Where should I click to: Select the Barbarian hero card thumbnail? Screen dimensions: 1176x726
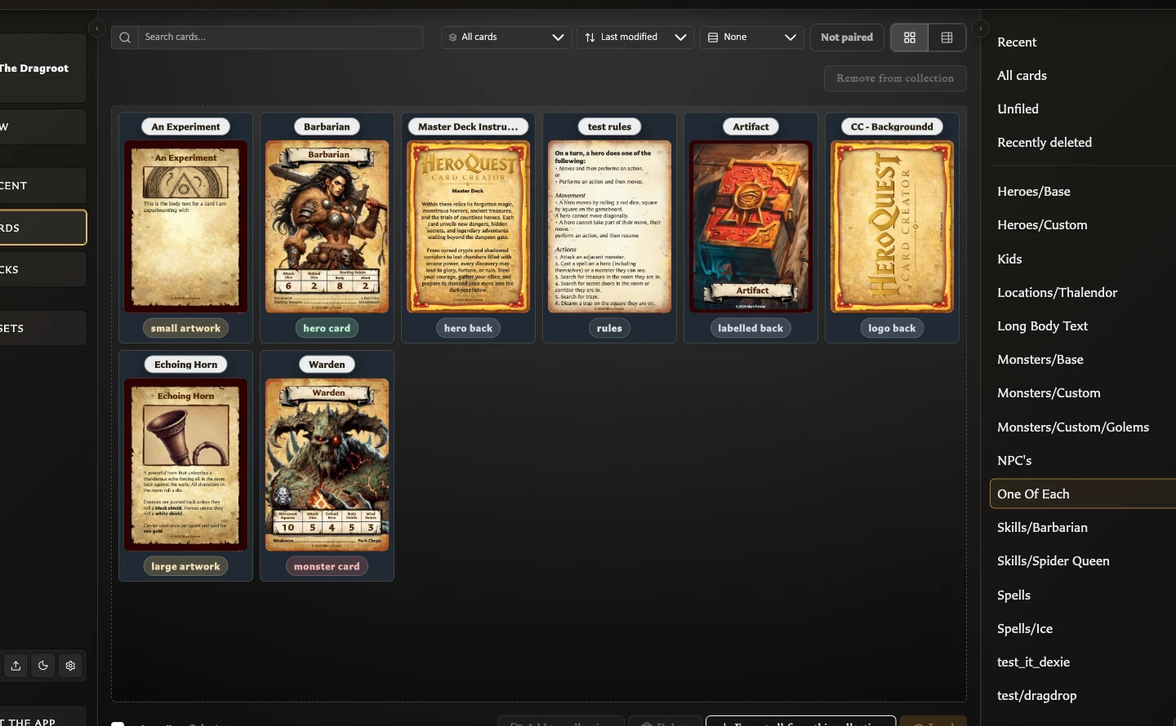tap(327, 227)
